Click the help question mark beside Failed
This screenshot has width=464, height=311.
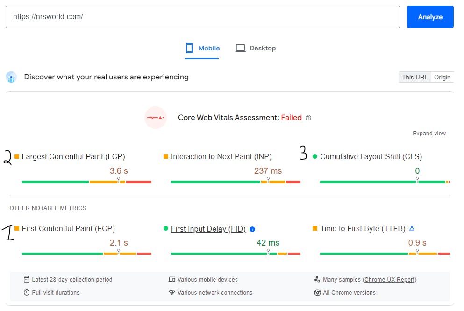(x=308, y=118)
